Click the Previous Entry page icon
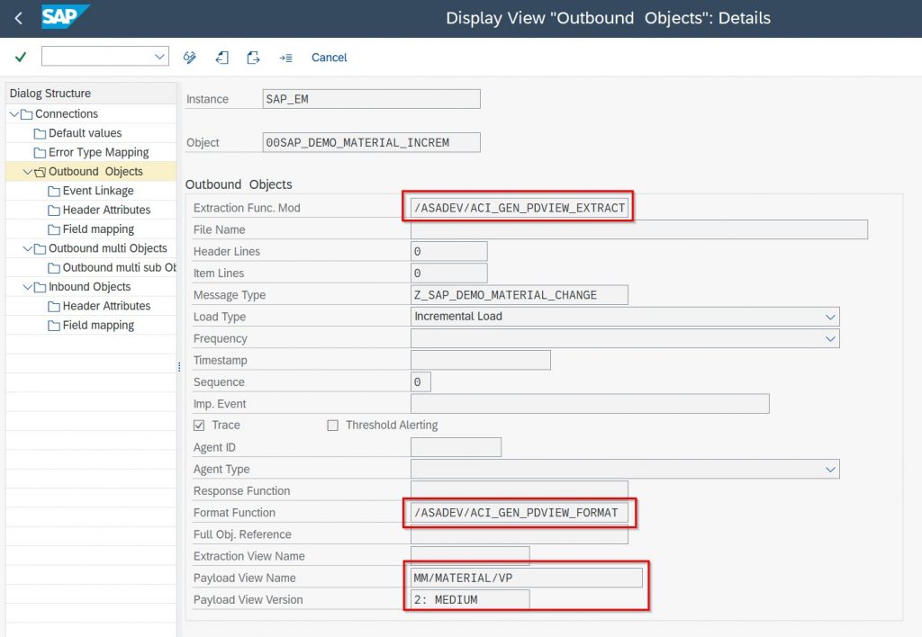922x637 pixels. coord(221,58)
